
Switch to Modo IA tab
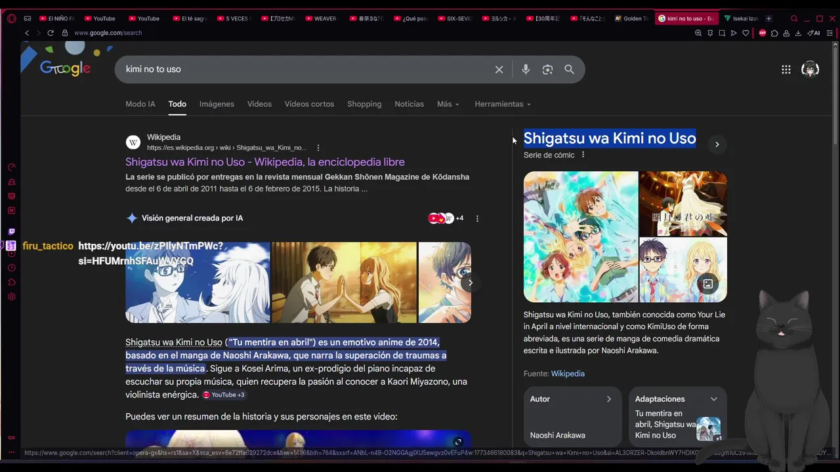point(140,104)
